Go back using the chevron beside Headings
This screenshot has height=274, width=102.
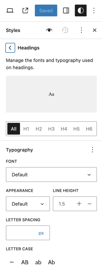click(x=10, y=48)
